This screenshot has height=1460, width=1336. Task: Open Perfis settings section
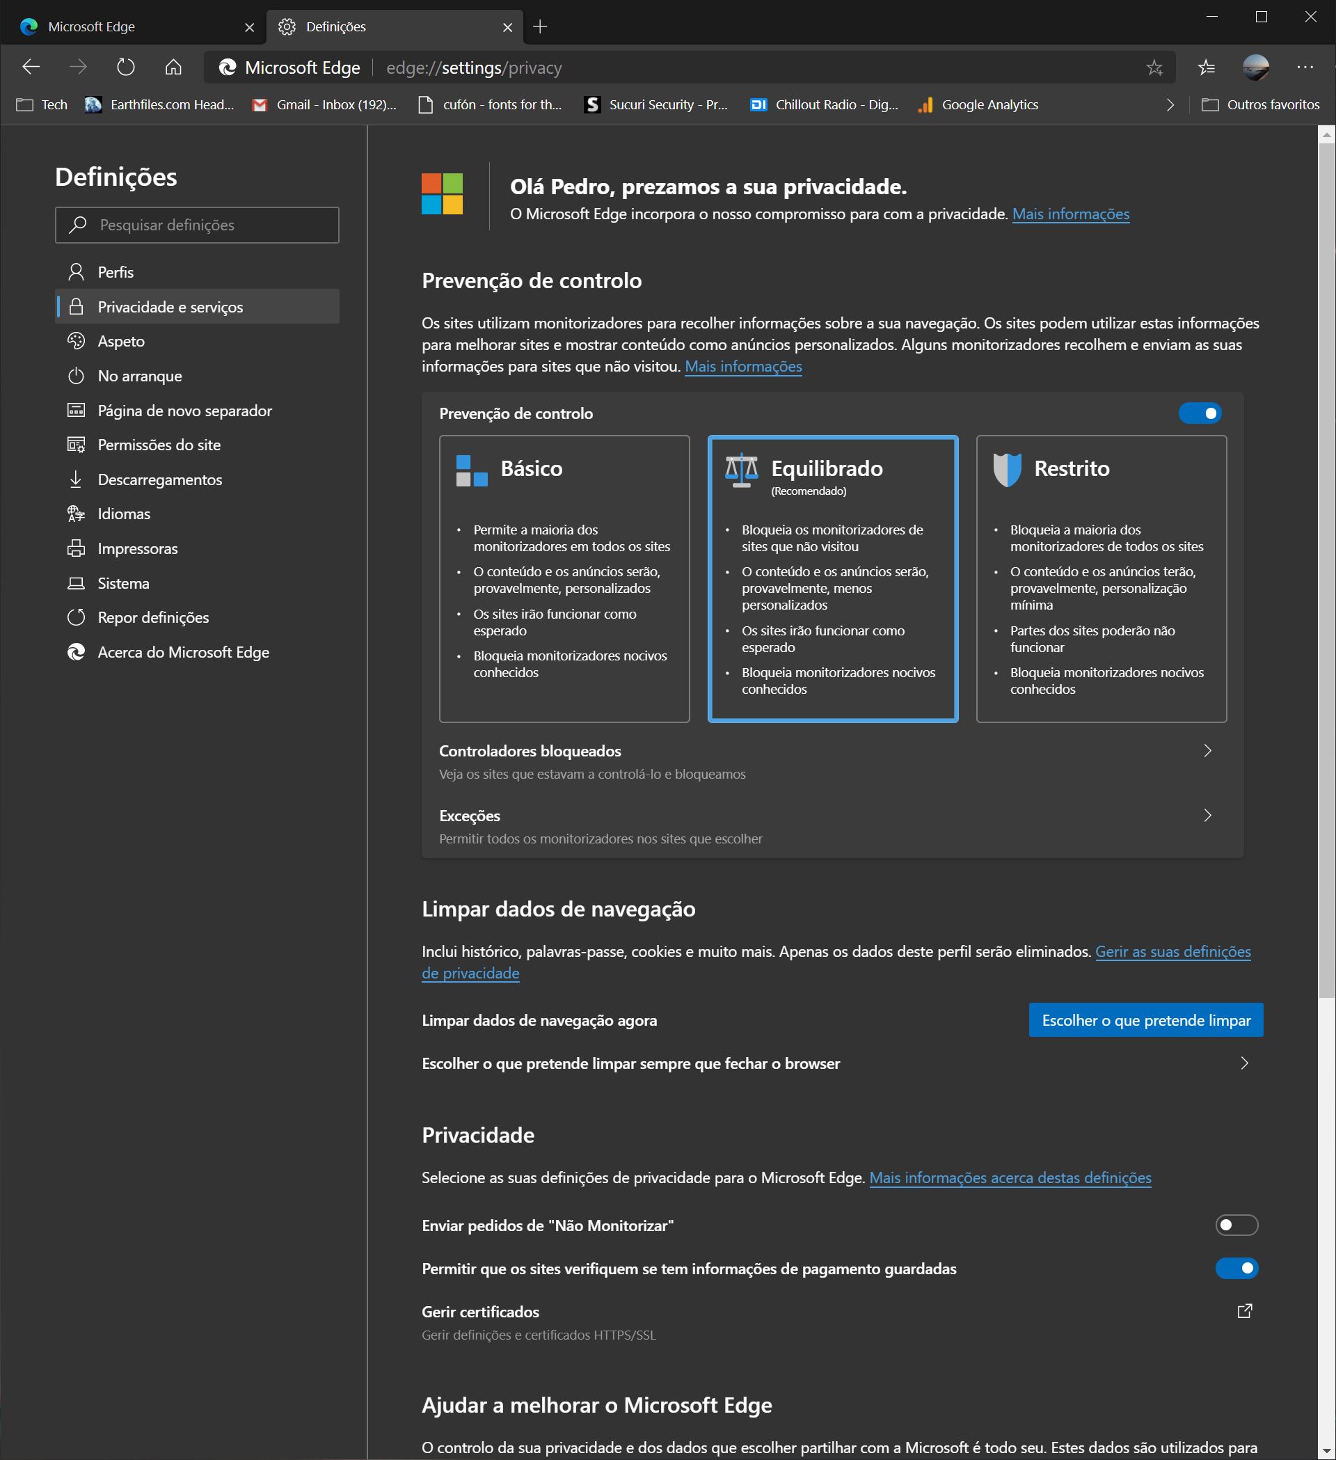tap(197, 272)
